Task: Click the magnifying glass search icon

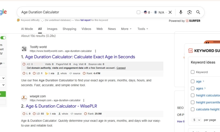Action: click(x=198, y=12)
